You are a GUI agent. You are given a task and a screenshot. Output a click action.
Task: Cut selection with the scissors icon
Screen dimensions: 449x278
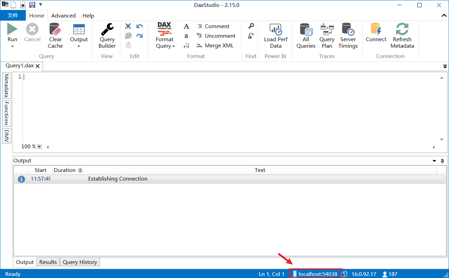(x=128, y=26)
